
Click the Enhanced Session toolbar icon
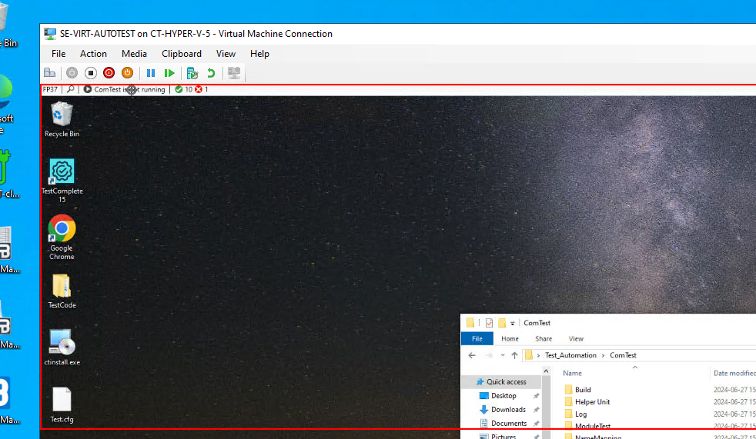point(234,73)
